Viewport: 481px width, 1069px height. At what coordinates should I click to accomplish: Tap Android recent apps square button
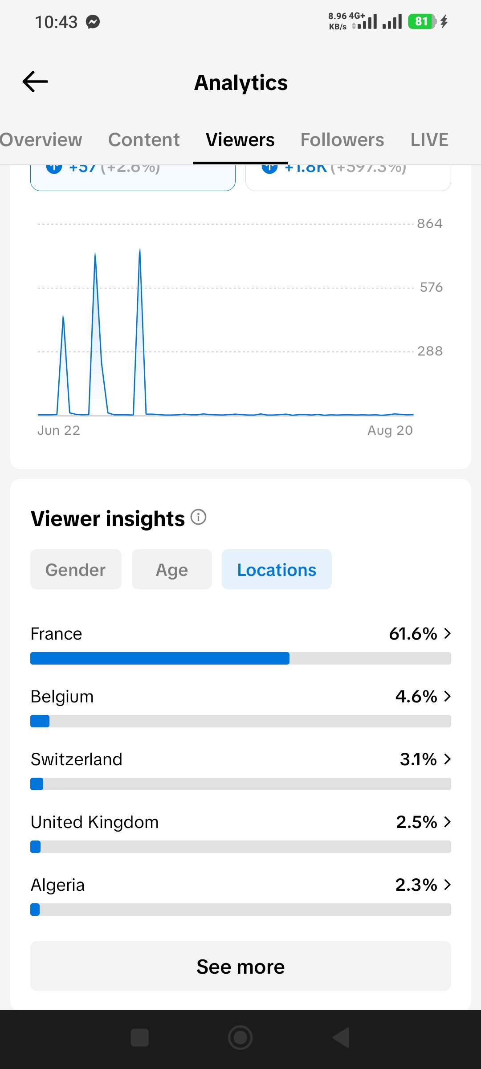pyautogui.click(x=139, y=1037)
